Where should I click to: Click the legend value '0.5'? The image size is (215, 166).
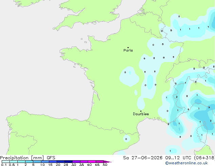pos(12,165)
